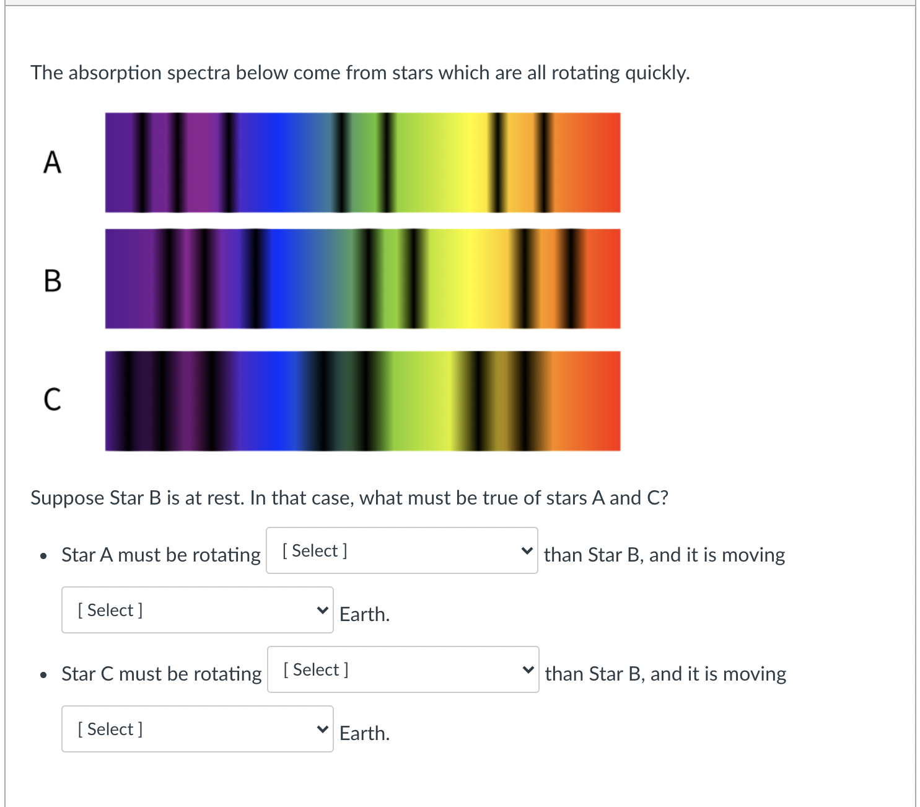This screenshot has height=807, width=920.
Task: Click the absorption spectra heading text
Action: (x=361, y=73)
